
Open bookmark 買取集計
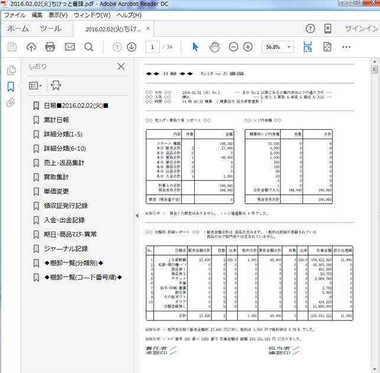pyautogui.click(x=56, y=177)
